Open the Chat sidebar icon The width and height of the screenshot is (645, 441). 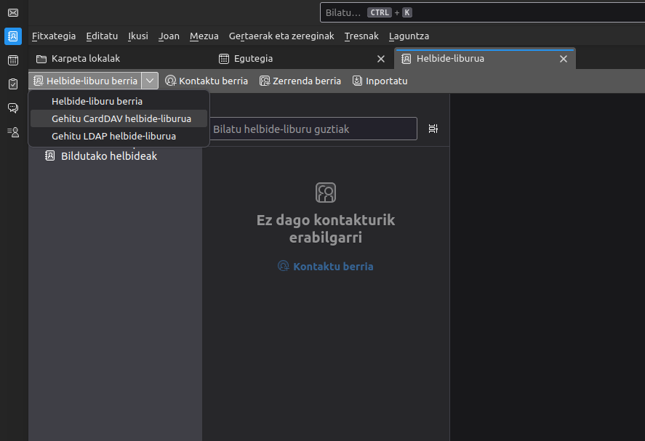click(x=13, y=108)
